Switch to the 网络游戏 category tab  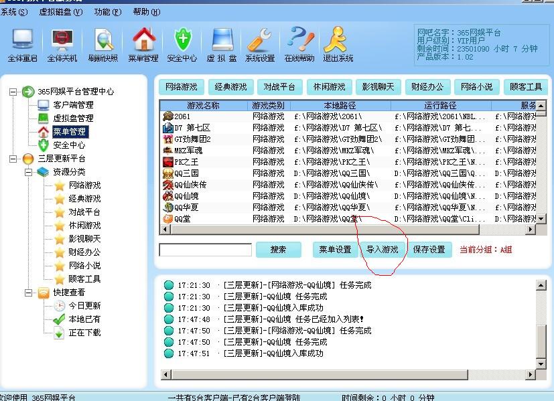[x=182, y=87]
